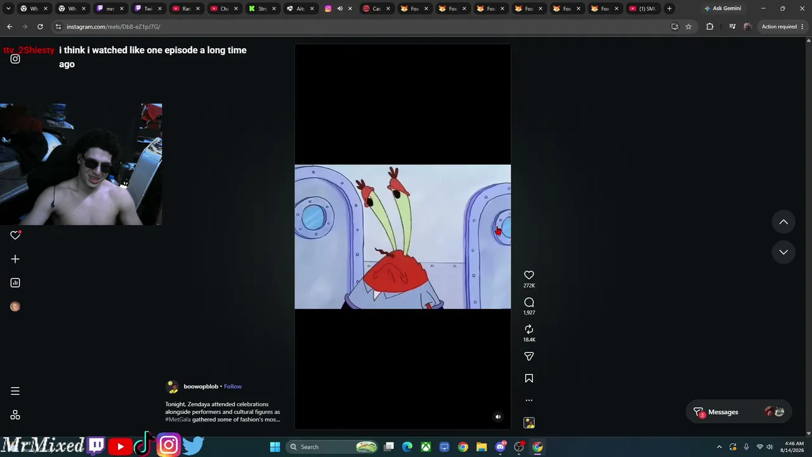Image resolution: width=812 pixels, height=457 pixels.
Task: Like the reel with the heart icon
Action: (529, 275)
